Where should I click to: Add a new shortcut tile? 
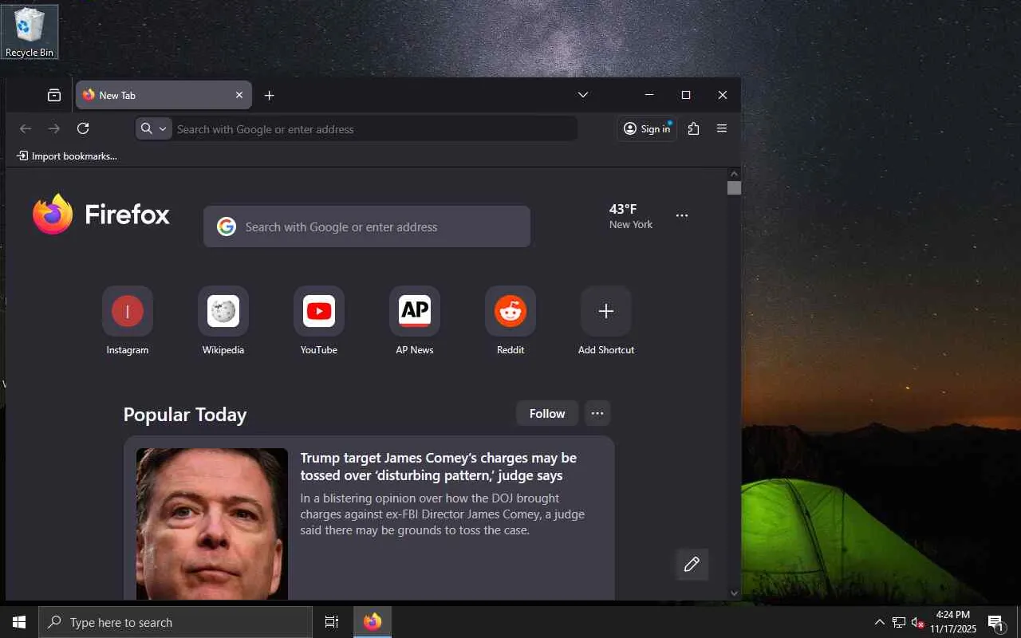606,321
